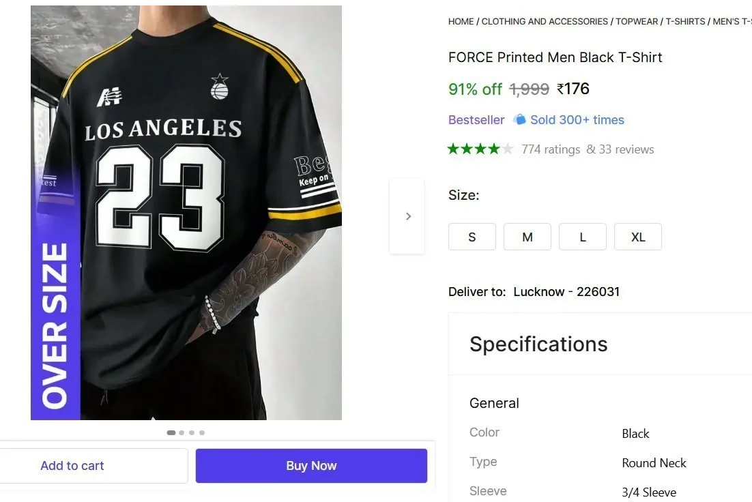
Task: Select the last carousel dot indicator
Action: tap(202, 432)
